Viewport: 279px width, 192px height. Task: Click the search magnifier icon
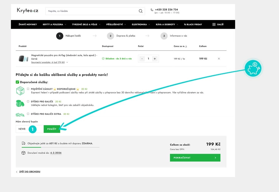click(141, 11)
